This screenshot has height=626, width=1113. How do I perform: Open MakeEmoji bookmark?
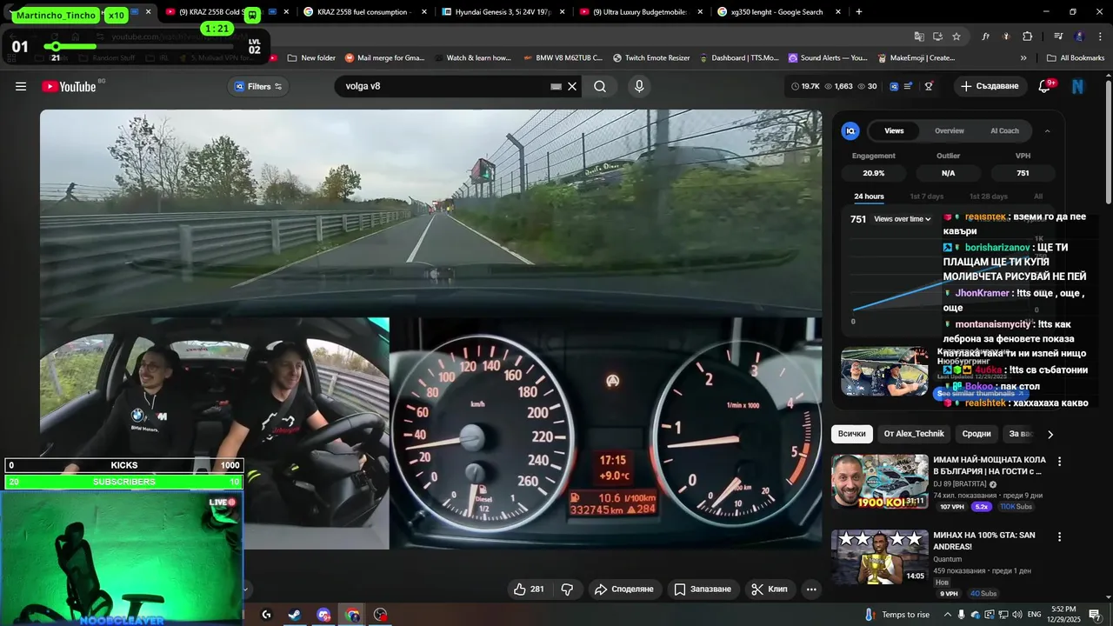tap(915, 58)
